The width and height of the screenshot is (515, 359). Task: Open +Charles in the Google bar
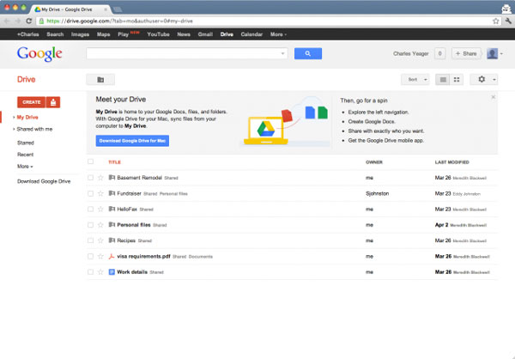click(x=28, y=34)
